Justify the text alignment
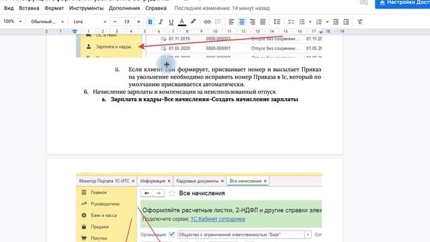The width and height of the screenshot is (430, 242). 263,22
